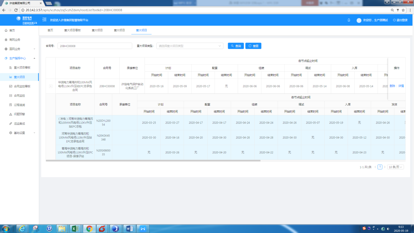The image size is (414, 233).
Task: Collapse the 生产指挥中心 sidebar menu
Action: 34,58
